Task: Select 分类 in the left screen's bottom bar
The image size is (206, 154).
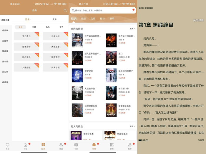Action: (x=43, y=146)
